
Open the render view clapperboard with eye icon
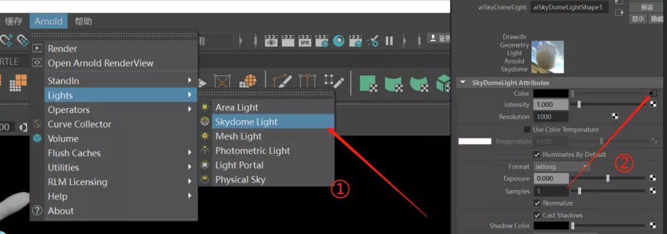271,41
